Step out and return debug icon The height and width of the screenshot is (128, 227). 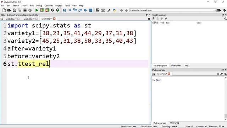(80, 10)
